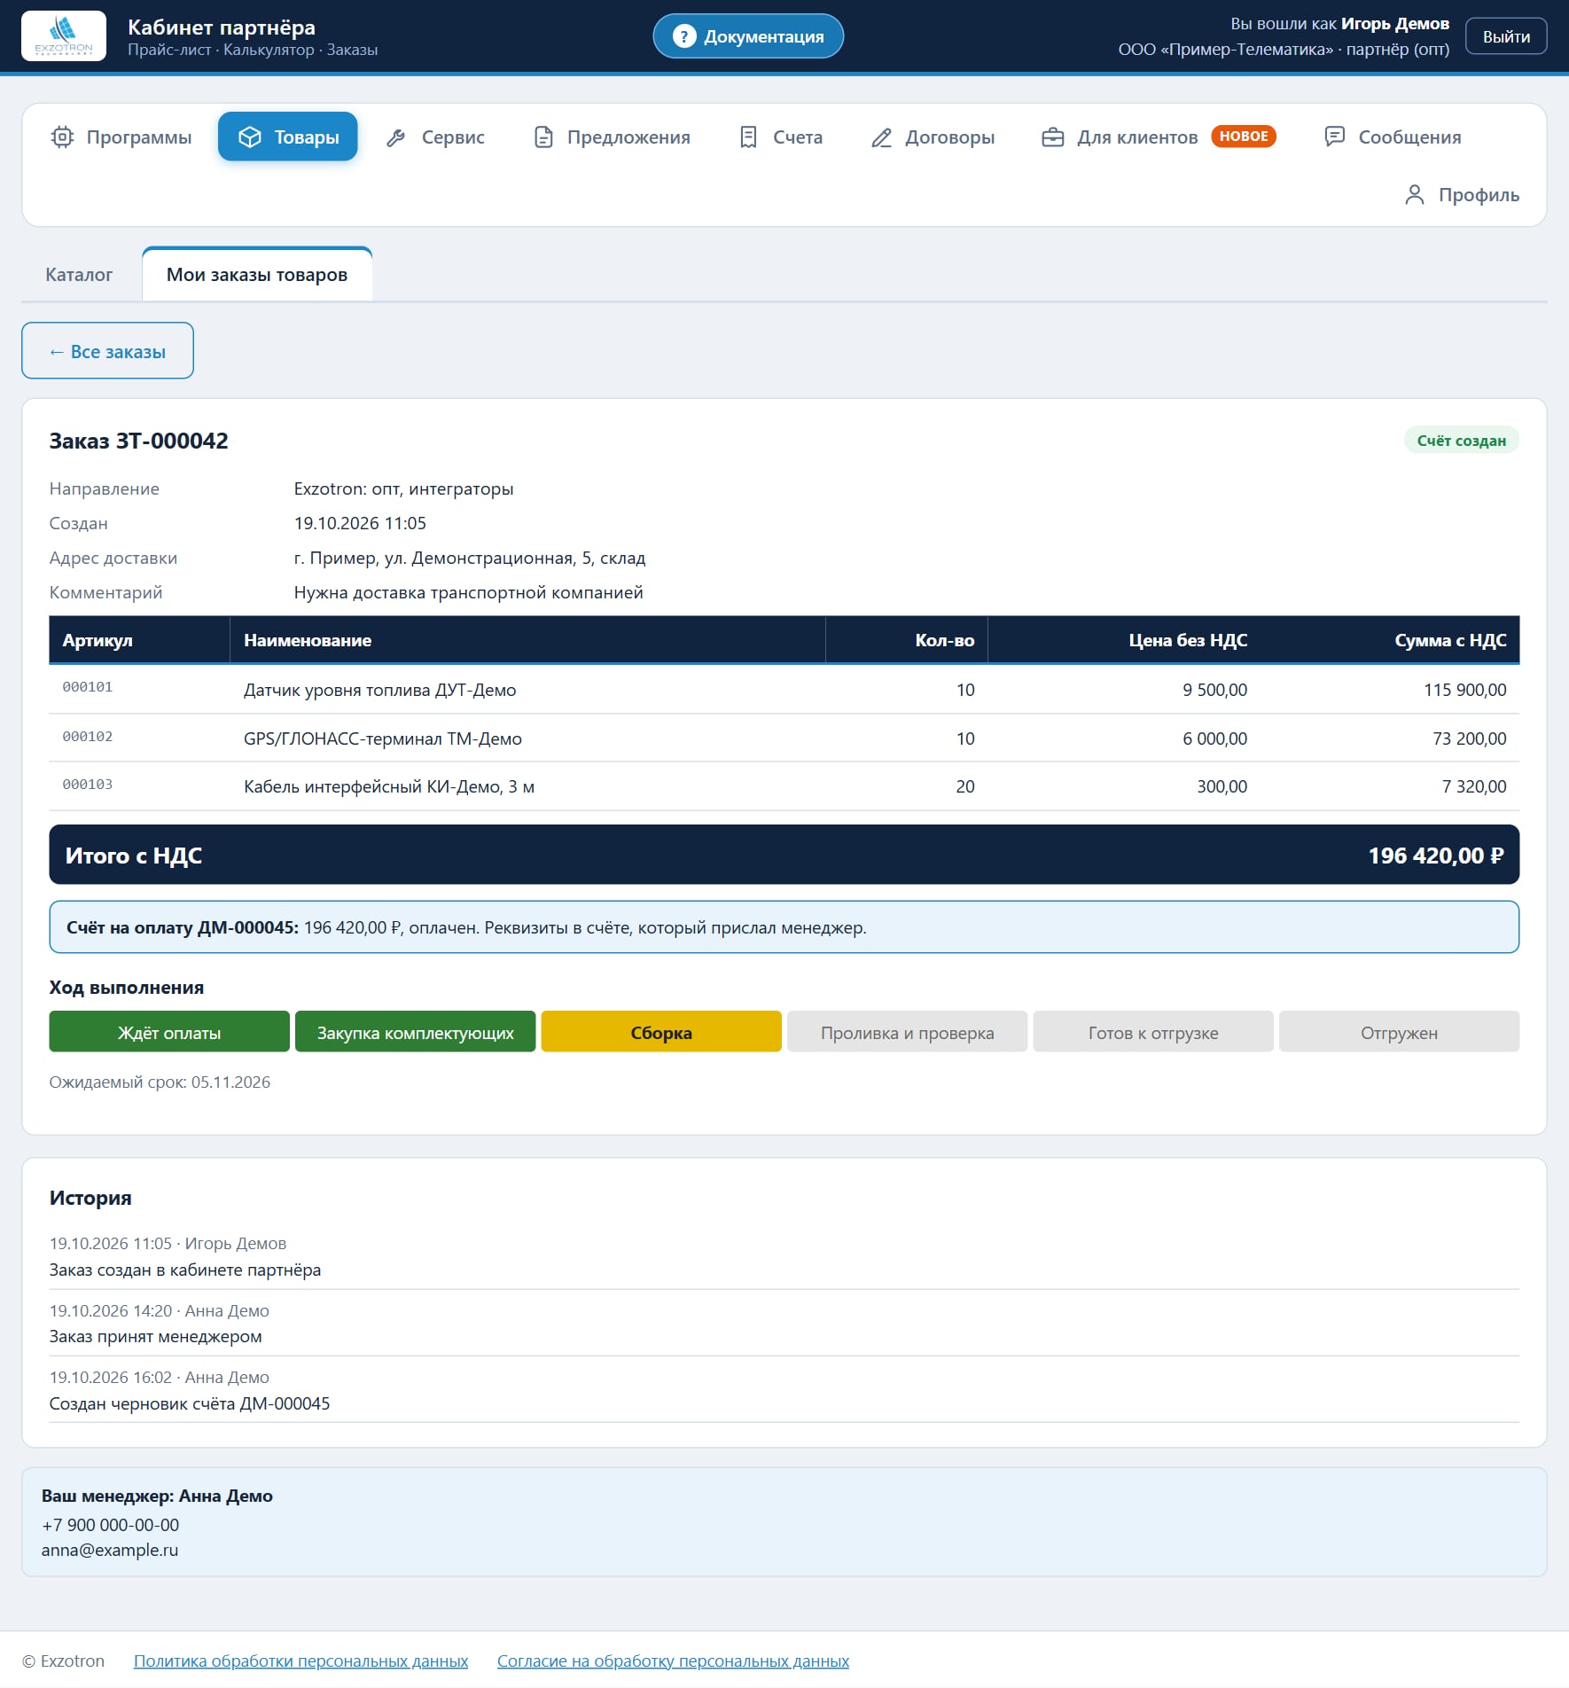Click the Ждёт оплаты progress step

pyautogui.click(x=169, y=1032)
